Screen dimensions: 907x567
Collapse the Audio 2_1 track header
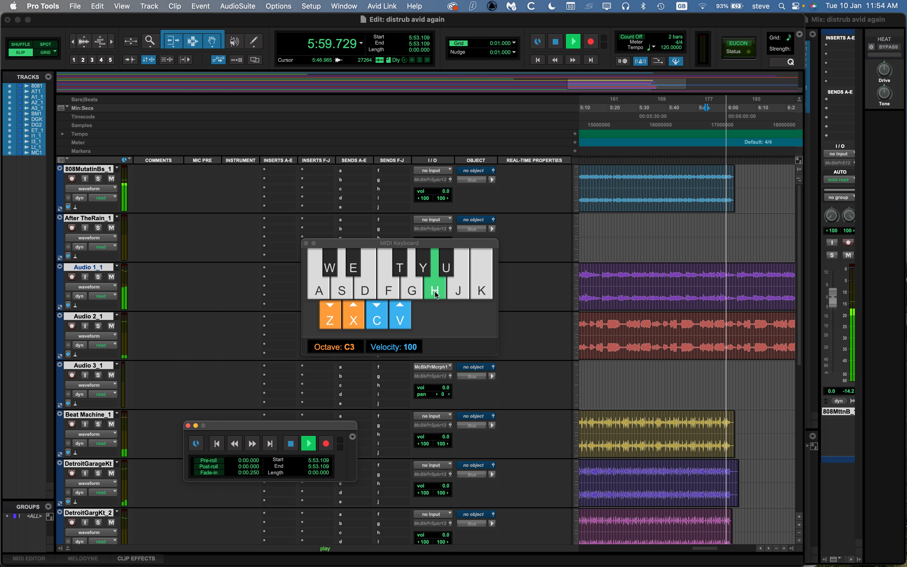pos(59,315)
